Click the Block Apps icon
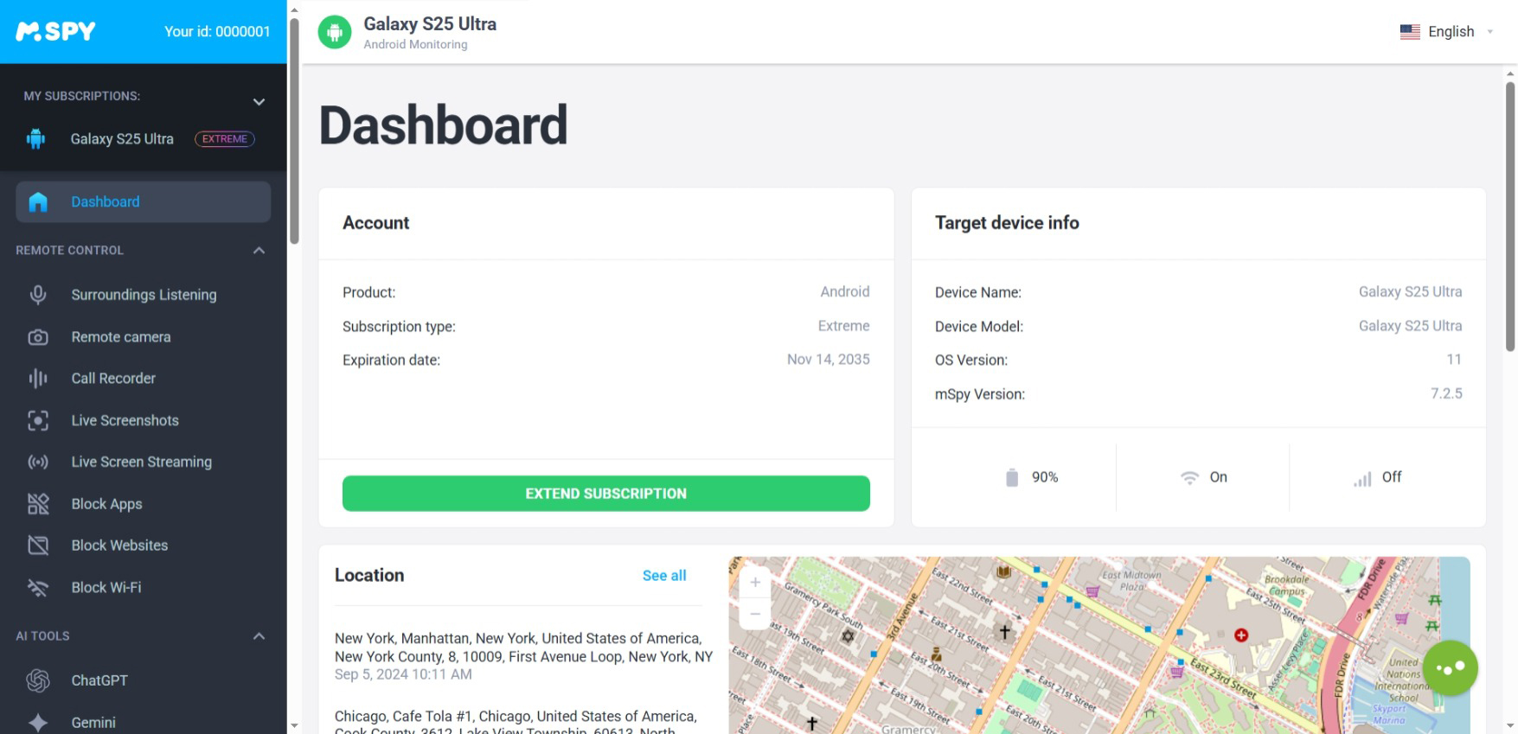The image size is (1518, 734). (x=38, y=504)
